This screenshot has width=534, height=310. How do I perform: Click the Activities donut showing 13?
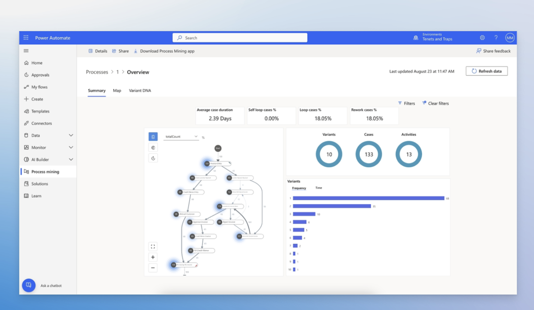click(409, 154)
